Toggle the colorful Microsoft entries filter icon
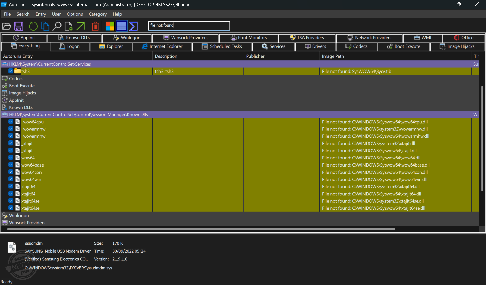The height and width of the screenshot is (285, 486). [x=110, y=26]
